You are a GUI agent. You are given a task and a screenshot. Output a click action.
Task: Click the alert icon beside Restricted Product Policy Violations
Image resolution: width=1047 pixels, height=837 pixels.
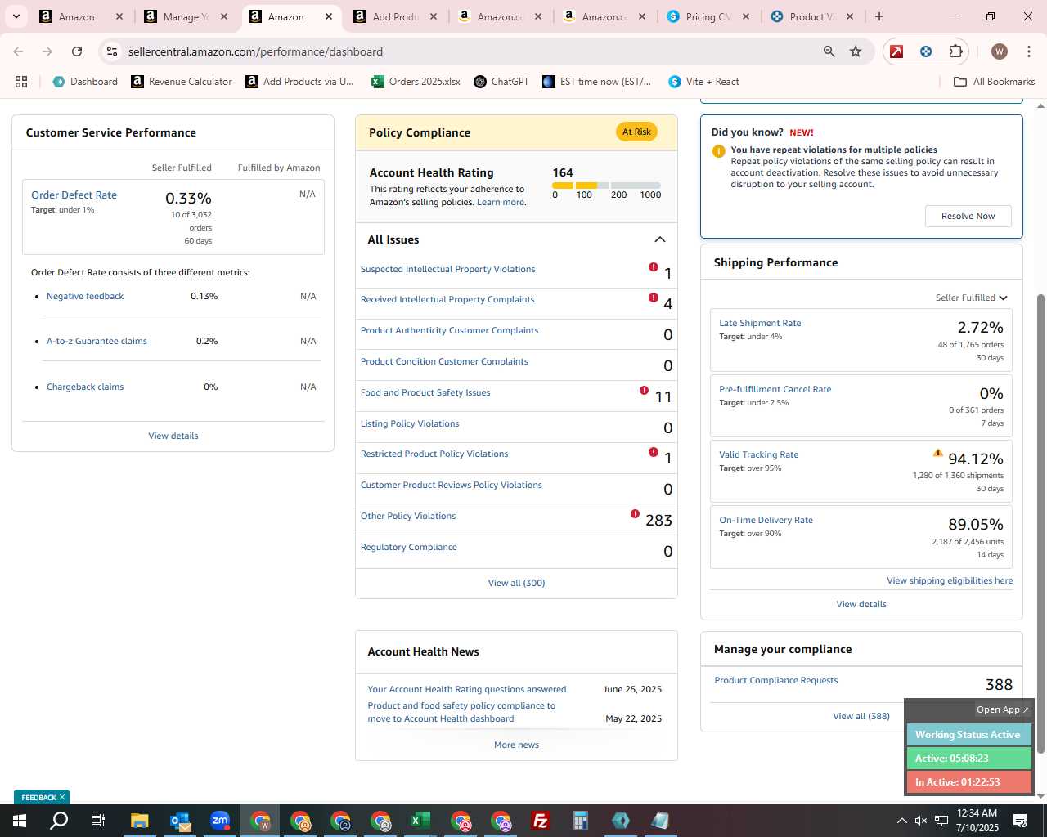point(654,452)
